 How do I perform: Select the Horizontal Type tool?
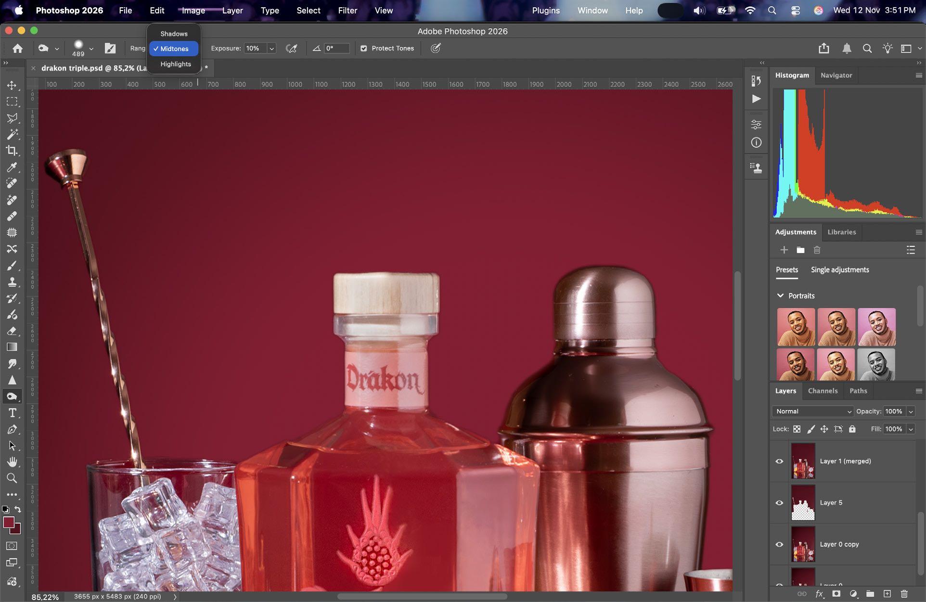click(x=12, y=413)
